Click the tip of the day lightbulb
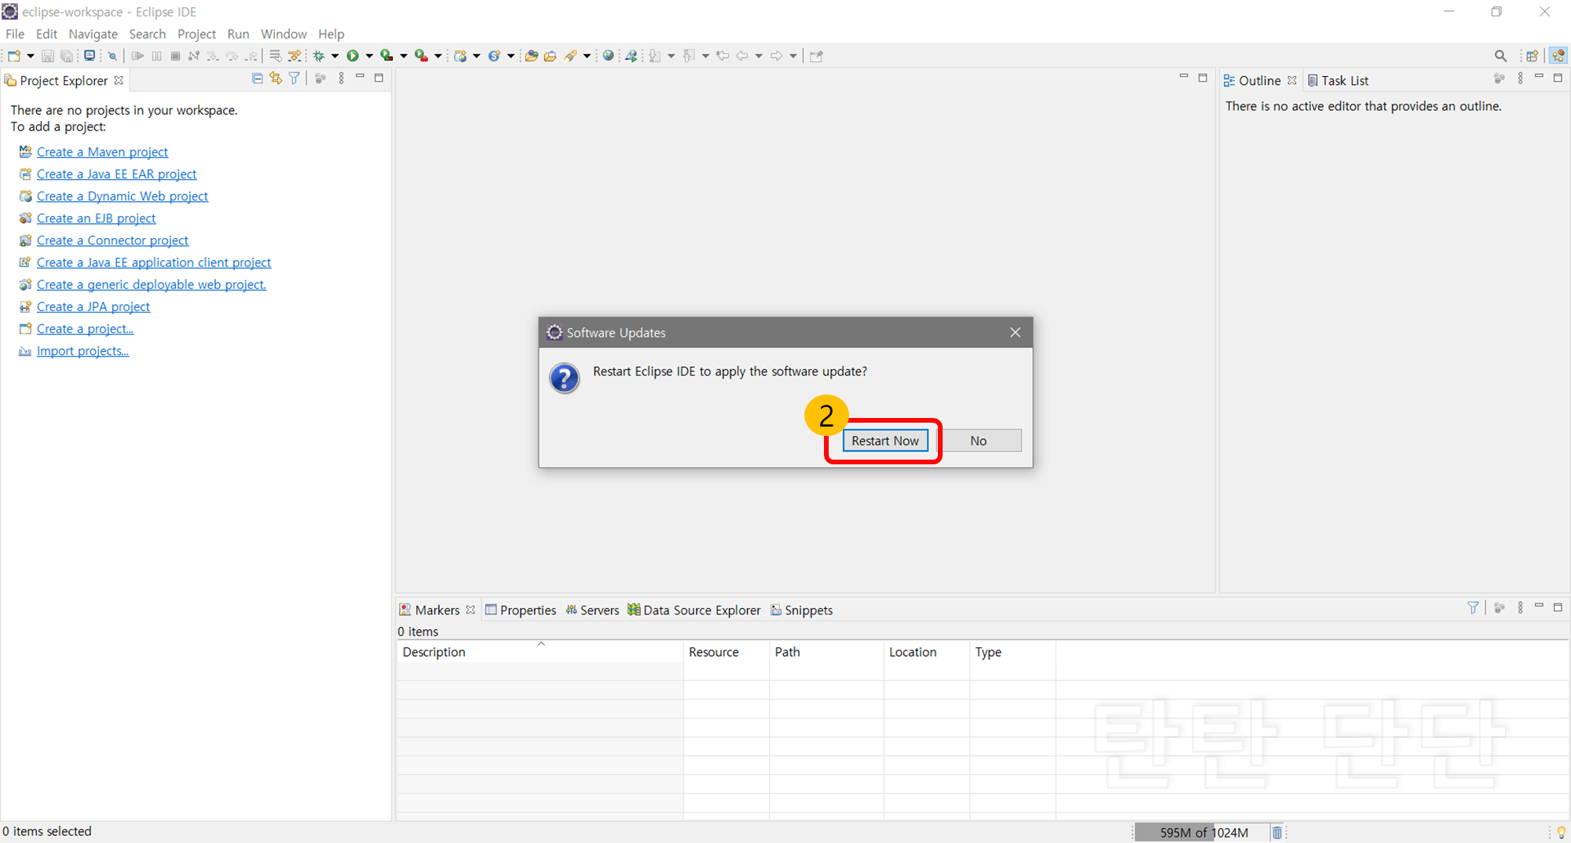 [x=1561, y=833]
